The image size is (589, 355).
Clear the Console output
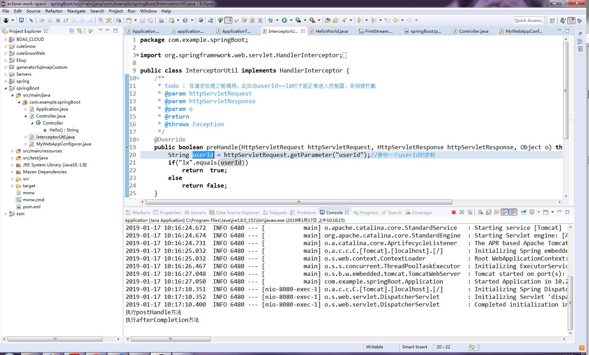480,212
